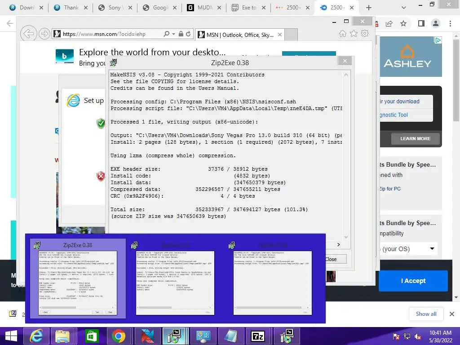This screenshot has height=345, width=460.
Task: Click the volume icon in system tray
Action: tap(418, 336)
